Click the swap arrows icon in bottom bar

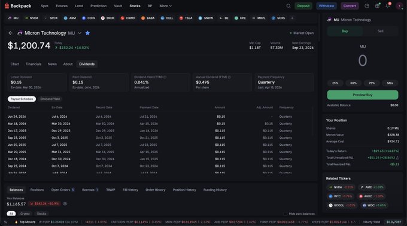click(5, 222)
